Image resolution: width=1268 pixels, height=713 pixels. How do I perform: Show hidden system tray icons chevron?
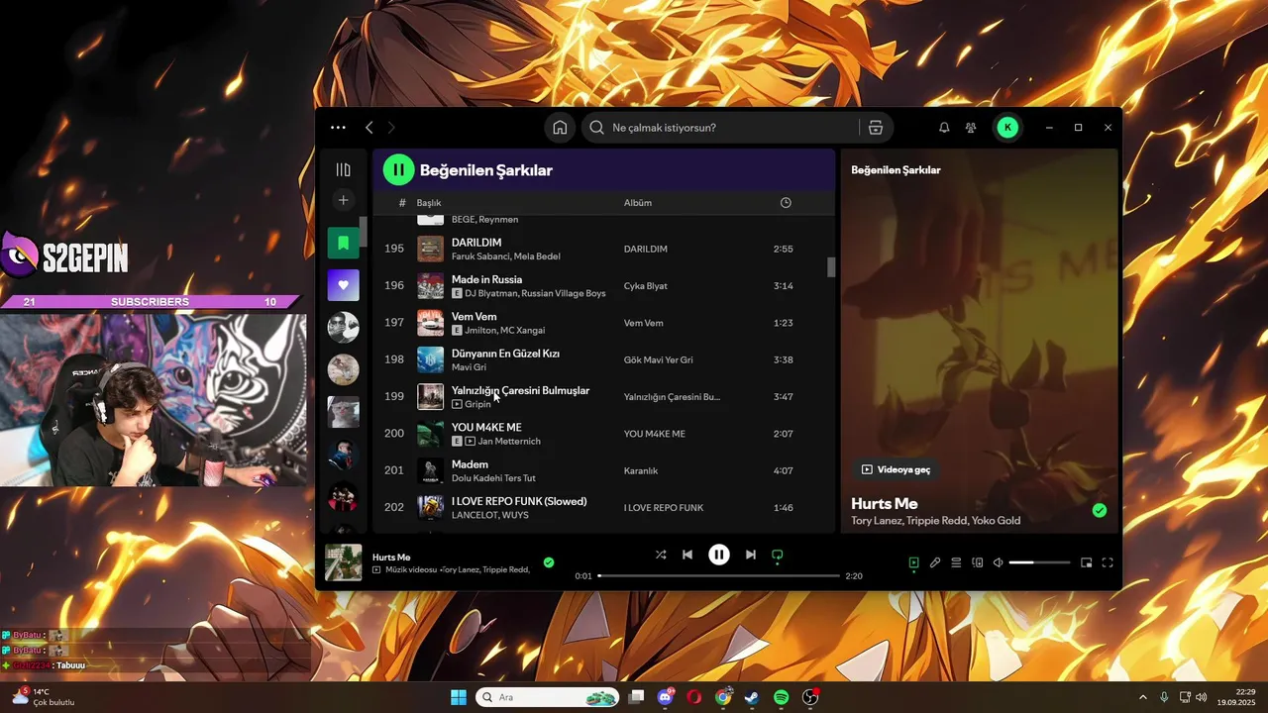tap(1144, 697)
